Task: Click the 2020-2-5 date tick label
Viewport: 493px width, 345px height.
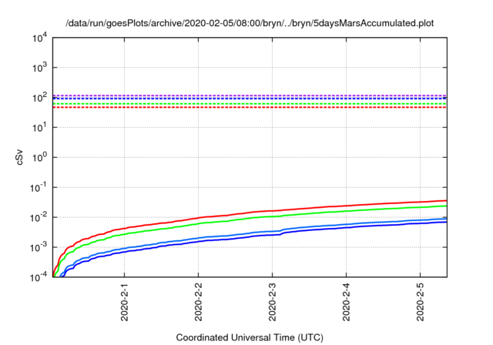Action: [x=421, y=302]
